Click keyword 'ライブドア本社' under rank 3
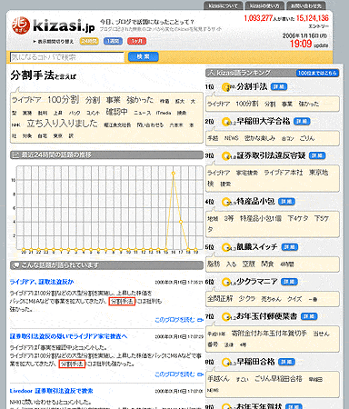Screen dimensions: 349x409 284,173
